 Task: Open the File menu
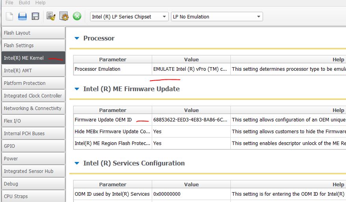[9, 3]
